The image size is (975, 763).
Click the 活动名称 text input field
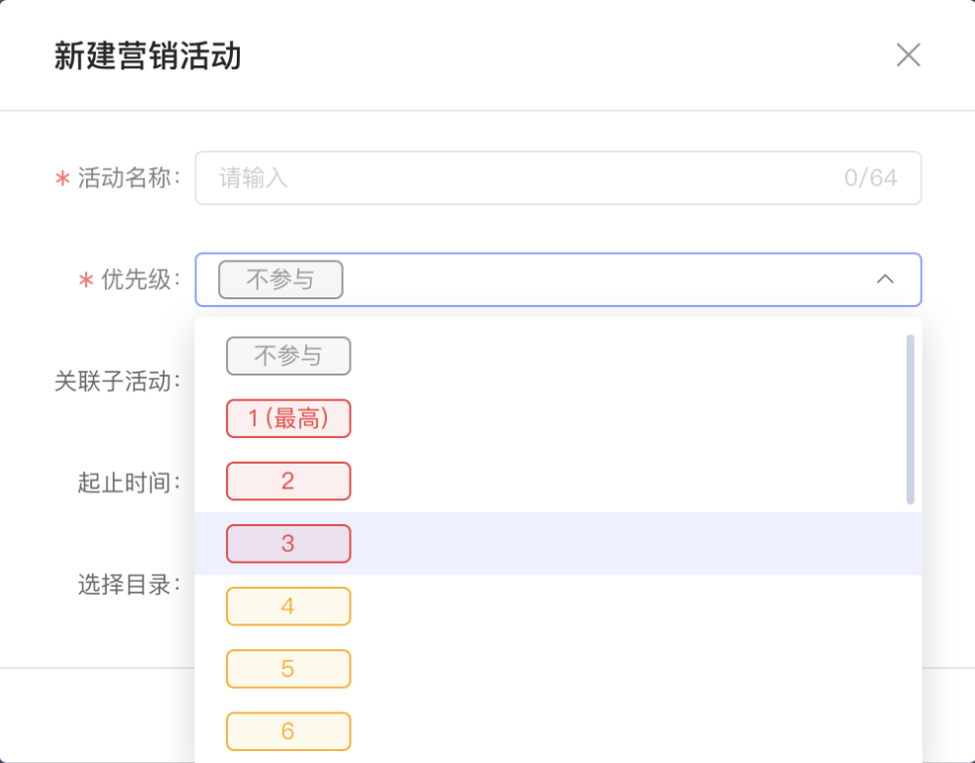(515, 178)
